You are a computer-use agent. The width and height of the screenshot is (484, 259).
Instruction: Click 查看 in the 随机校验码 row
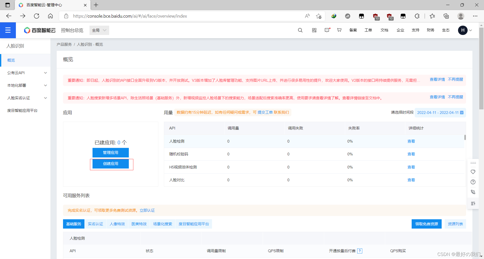411,154
